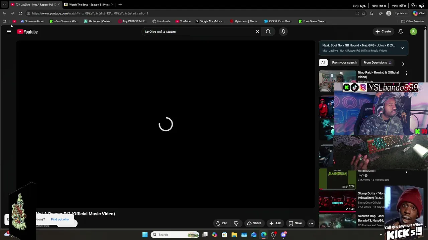Like the video with 248 likes
Image resolution: width=428 pixels, height=240 pixels.
coord(221,223)
